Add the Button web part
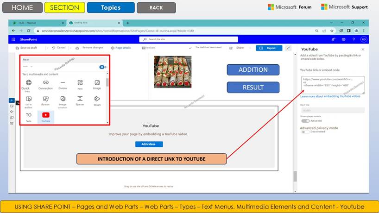The height and width of the screenshot is (213, 379). [x=46, y=99]
